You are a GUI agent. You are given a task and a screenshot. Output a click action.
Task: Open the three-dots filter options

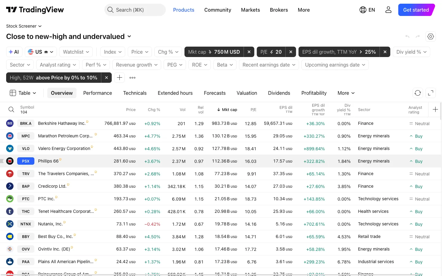132,78
